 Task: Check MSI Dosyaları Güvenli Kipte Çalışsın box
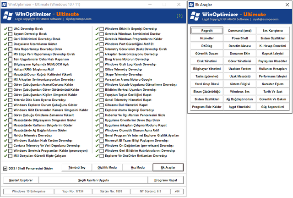[x=10, y=156]
